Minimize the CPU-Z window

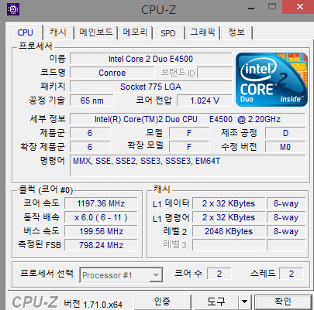pyautogui.click(x=251, y=9)
